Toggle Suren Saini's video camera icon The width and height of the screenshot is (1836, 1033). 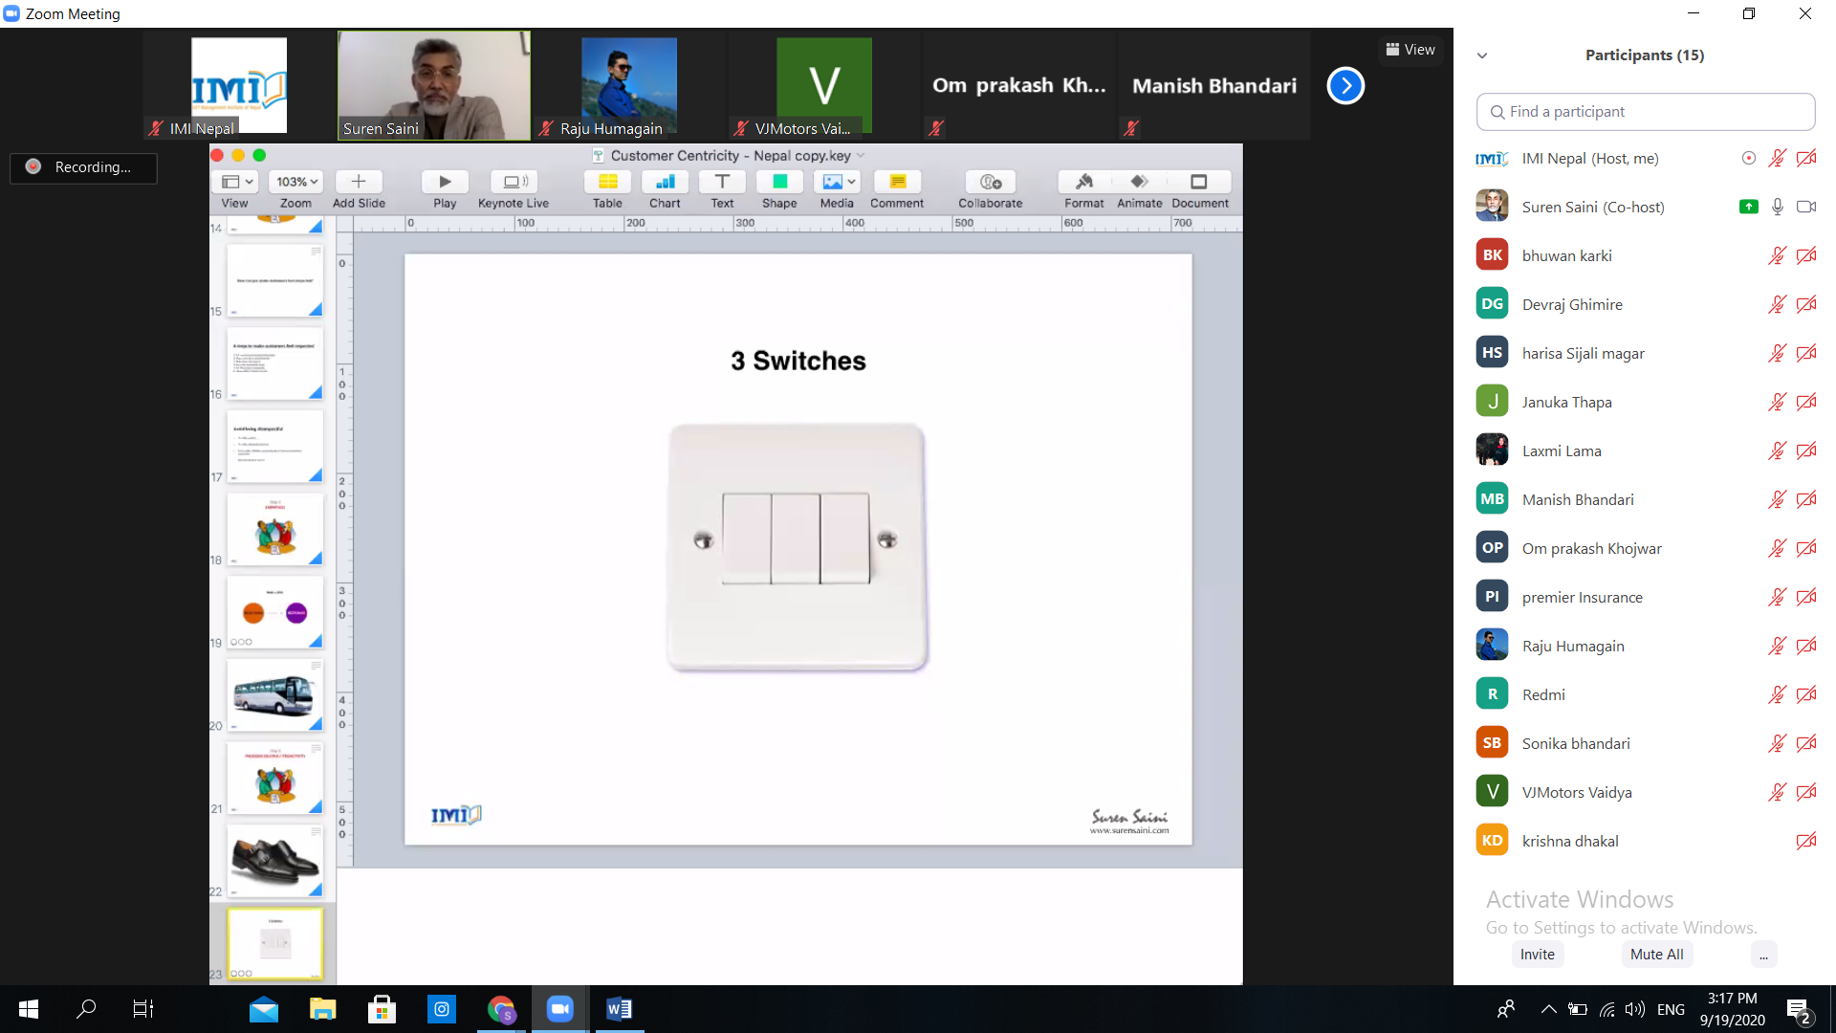1805,207
